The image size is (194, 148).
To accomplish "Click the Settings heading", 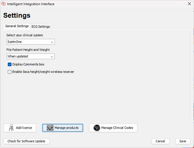I will (17, 15).
